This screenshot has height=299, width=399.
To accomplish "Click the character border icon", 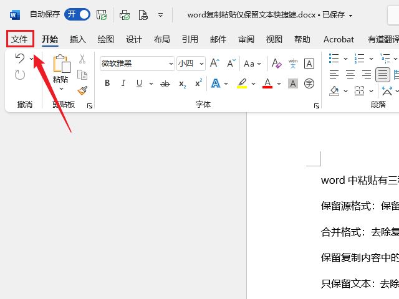I will [309, 64].
